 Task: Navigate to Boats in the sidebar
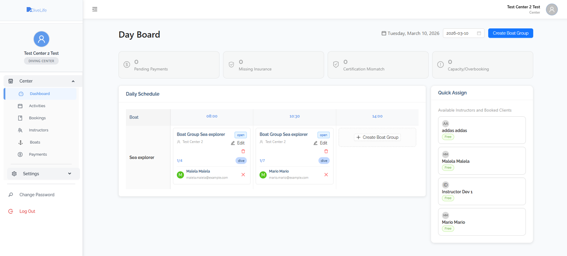pos(35,142)
